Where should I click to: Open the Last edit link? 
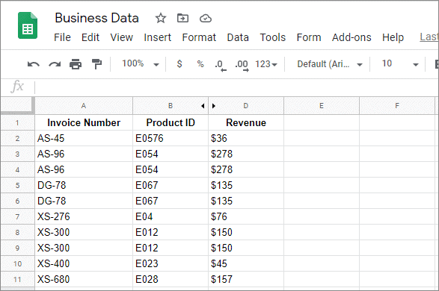pyautogui.click(x=429, y=37)
